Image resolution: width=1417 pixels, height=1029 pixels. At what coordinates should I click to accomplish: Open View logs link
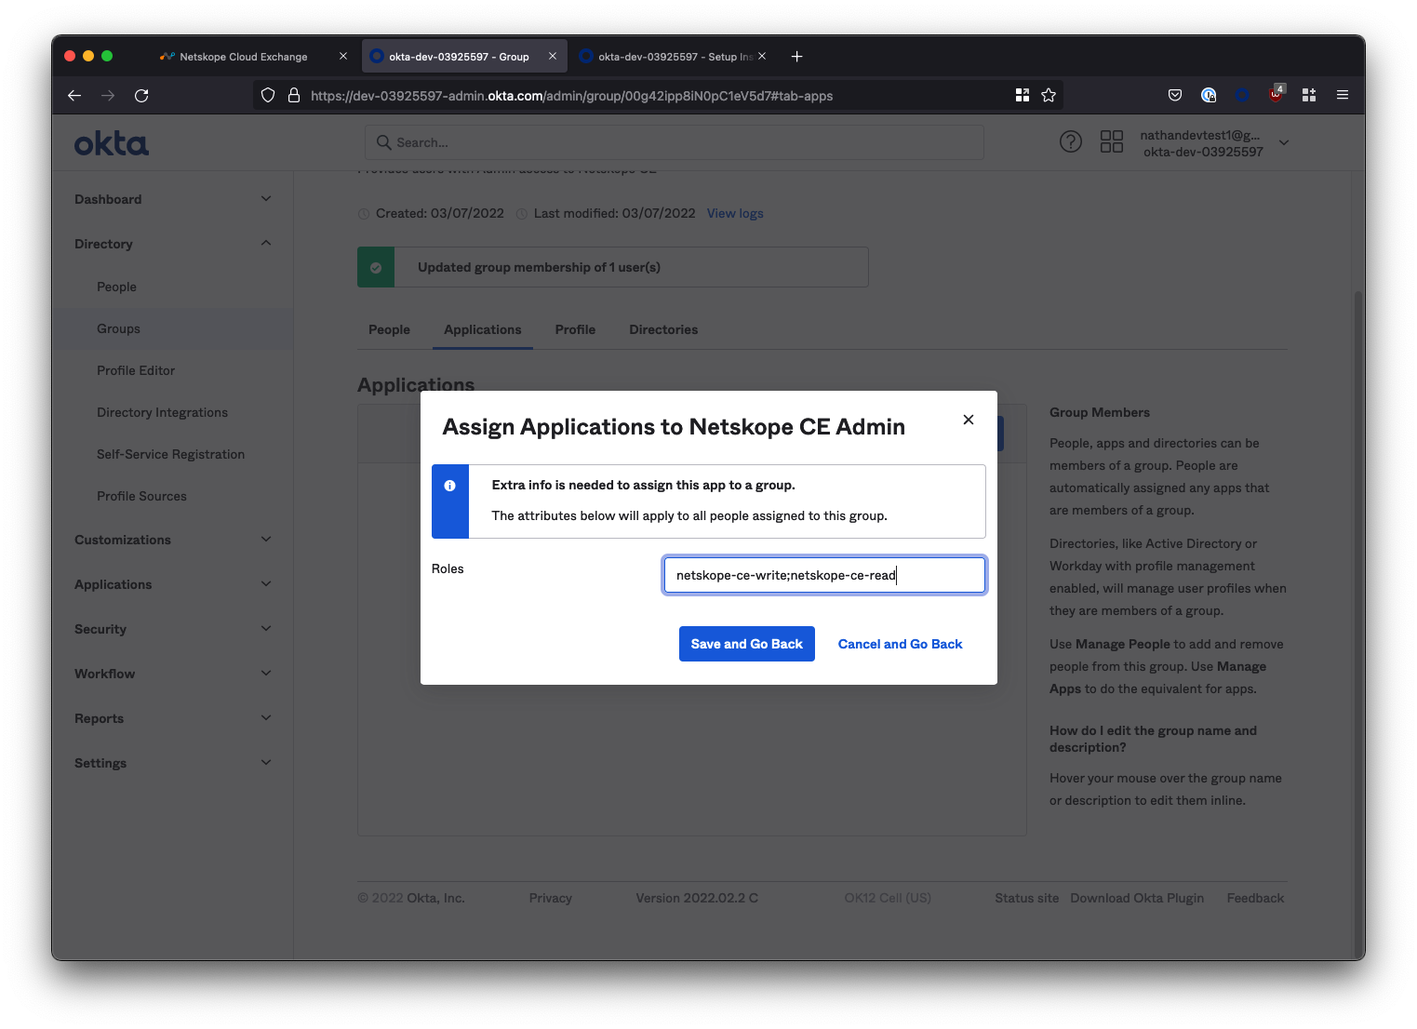pyautogui.click(x=734, y=214)
